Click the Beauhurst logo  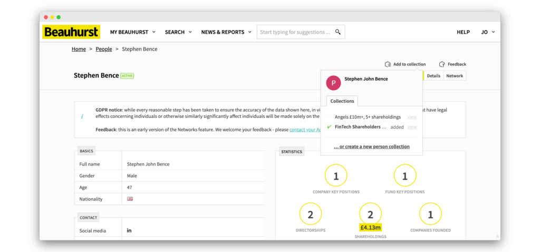(71, 32)
